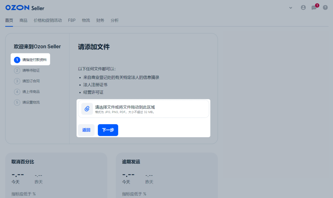This screenshot has height=198, width=333.
Task: Expand the header dropdown chevron
Action: 290,8
